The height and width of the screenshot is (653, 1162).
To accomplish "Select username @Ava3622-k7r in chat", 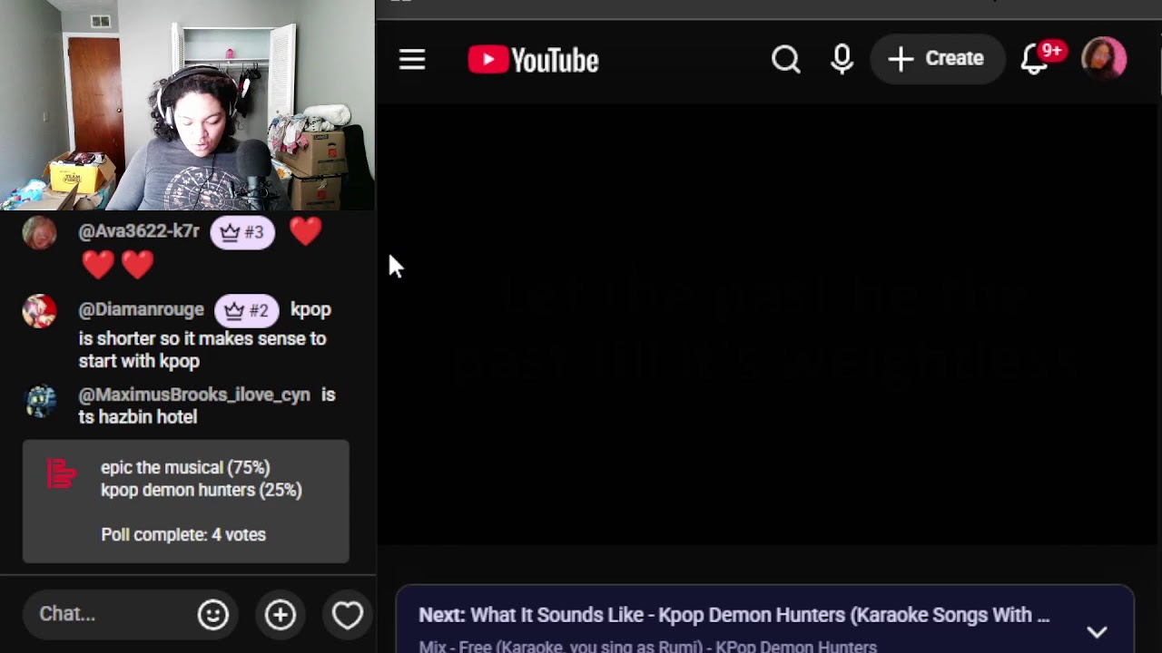I will (139, 231).
